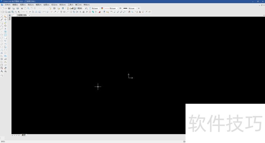This screenshot has height=143, width=265.
Task: Select the Line draw tool
Action: point(2,17)
